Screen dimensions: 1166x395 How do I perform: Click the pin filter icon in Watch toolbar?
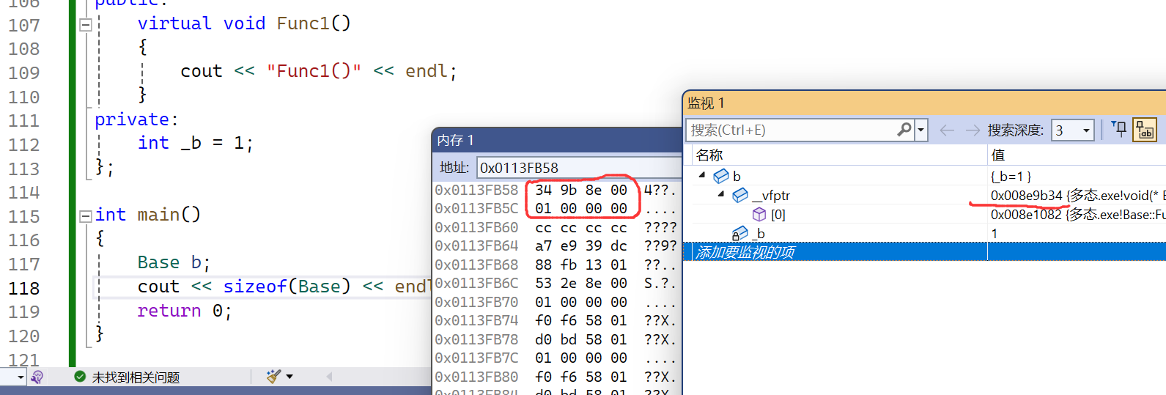coord(1119,130)
